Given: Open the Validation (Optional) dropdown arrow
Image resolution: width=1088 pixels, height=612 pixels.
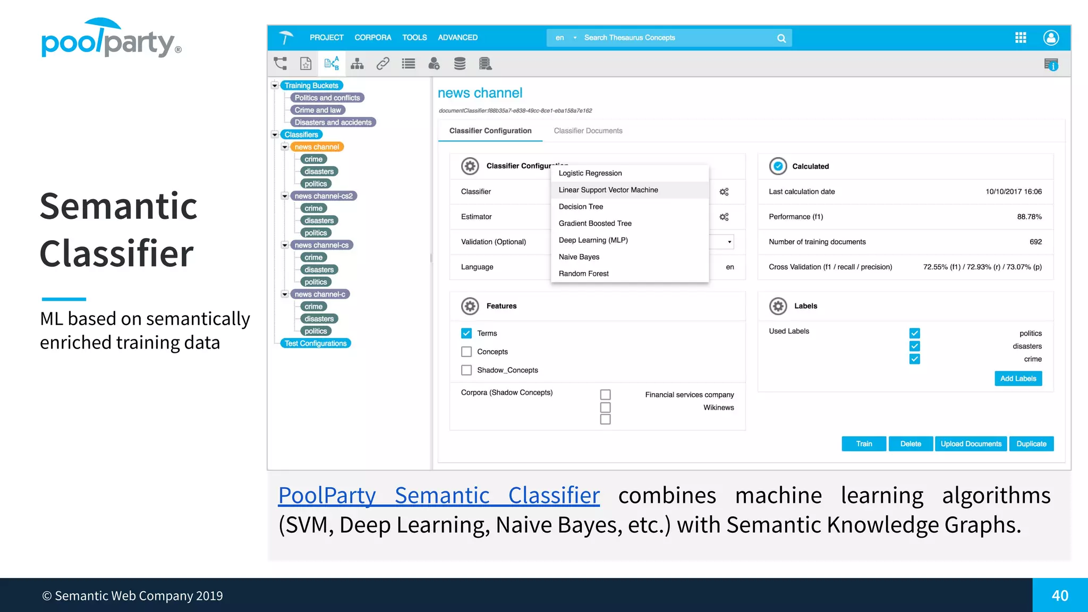Looking at the screenshot, I should (x=729, y=242).
